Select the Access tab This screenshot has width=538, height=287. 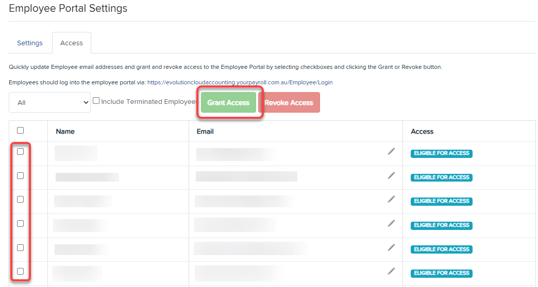pyautogui.click(x=71, y=43)
